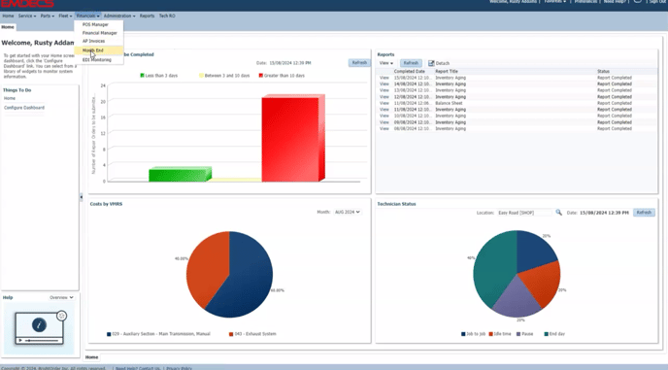
Task: Click the red bar in the chart
Action: (293, 138)
